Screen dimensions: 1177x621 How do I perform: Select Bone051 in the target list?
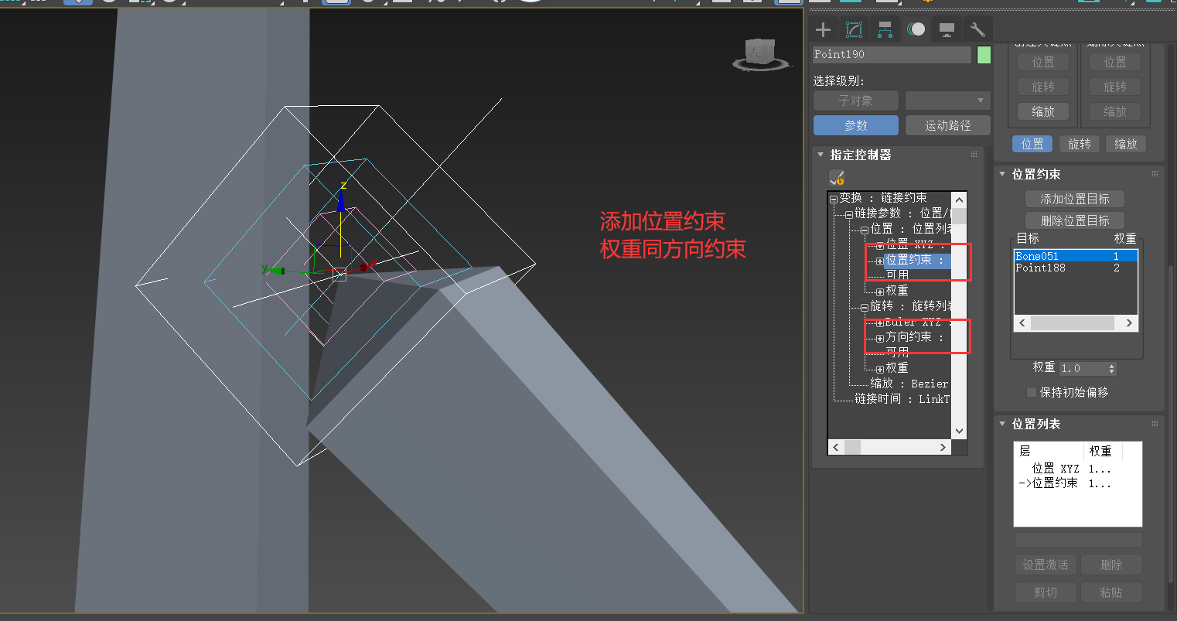1076,256
